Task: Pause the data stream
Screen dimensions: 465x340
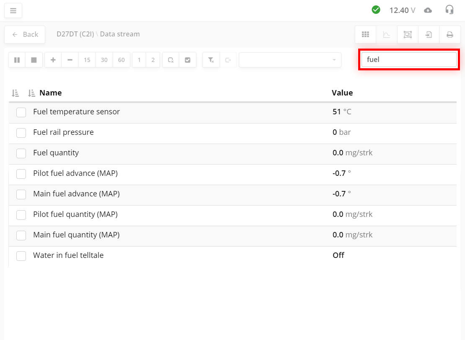Action: [17, 60]
